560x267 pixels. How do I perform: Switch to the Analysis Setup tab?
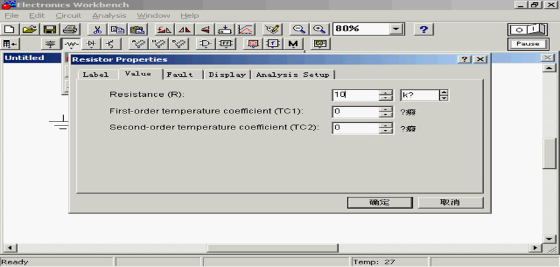(292, 75)
